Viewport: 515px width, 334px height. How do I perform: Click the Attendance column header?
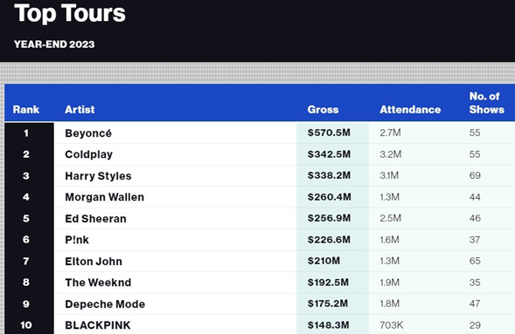point(410,109)
